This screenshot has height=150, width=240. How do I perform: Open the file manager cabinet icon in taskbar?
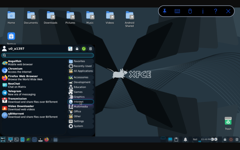(22, 139)
